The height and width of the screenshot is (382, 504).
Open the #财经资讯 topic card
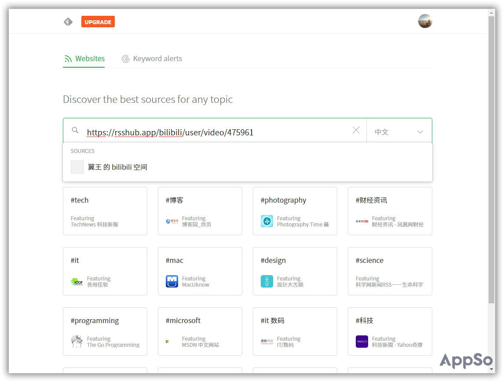(x=390, y=211)
